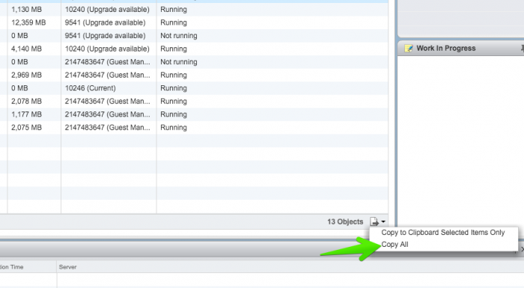Select the 2,969 MB cell
524x288 pixels.
point(26,75)
